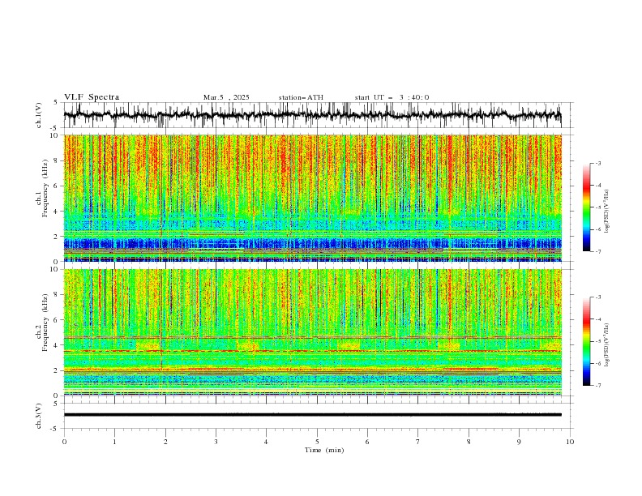Click the ch.2 spectrogram panel
Image resolution: width=642 pixels, height=496 pixels.
tap(312, 332)
